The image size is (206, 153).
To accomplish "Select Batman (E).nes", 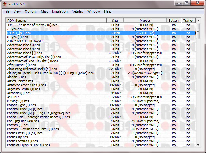I will (x=18, y=125).
